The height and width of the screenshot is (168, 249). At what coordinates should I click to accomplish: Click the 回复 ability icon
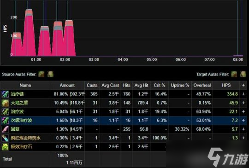pos(5,129)
